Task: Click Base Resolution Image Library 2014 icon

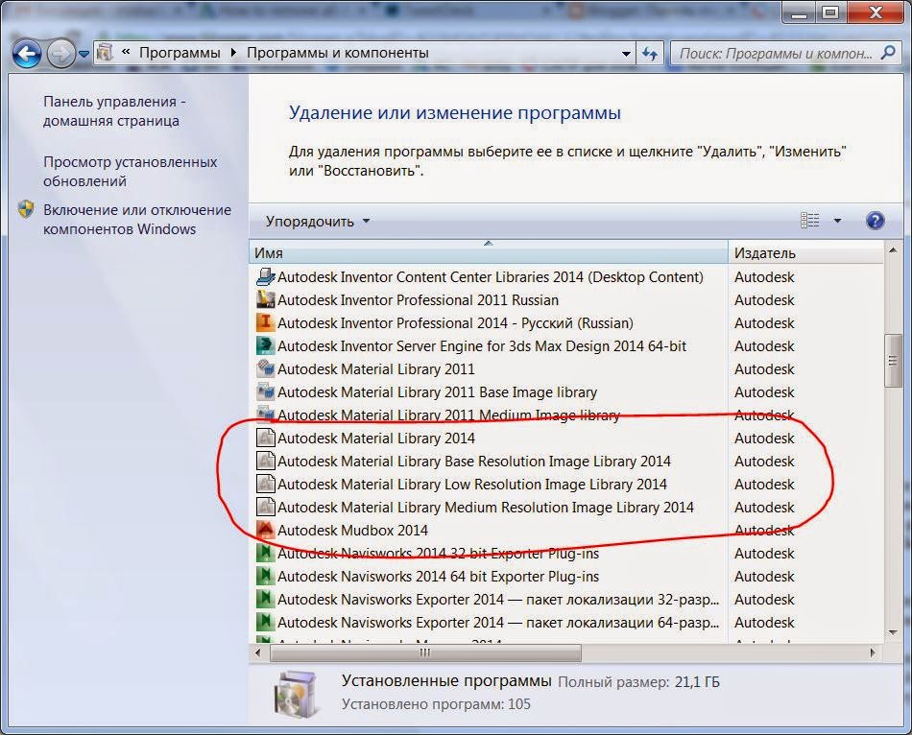Action: (x=265, y=461)
